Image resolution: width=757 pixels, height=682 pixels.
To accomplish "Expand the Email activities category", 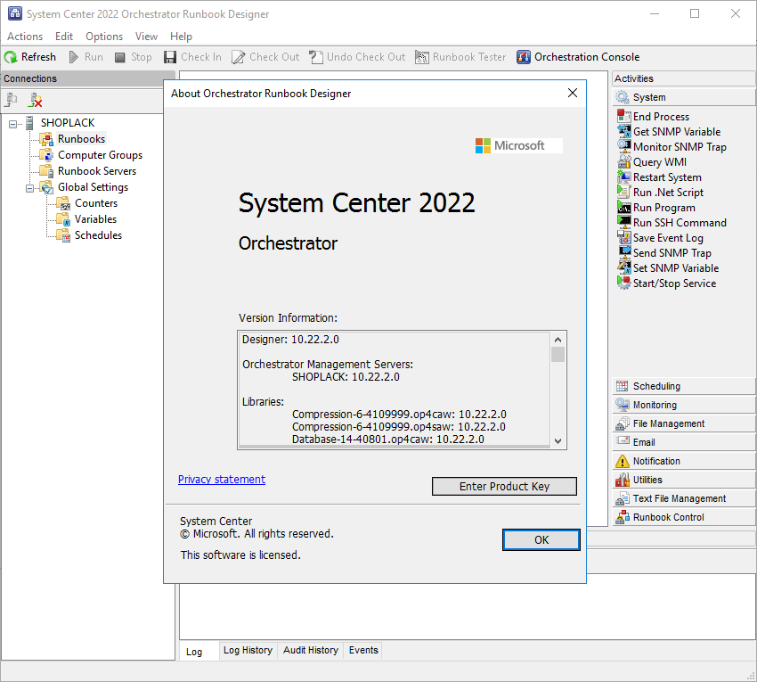I will [x=683, y=442].
